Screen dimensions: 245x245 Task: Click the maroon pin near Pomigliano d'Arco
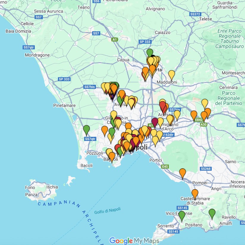(155, 122)
